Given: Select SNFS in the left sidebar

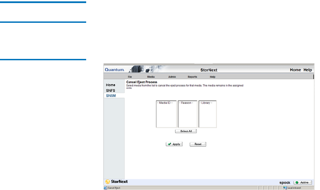Looking at the screenshot, I should point(110,91).
